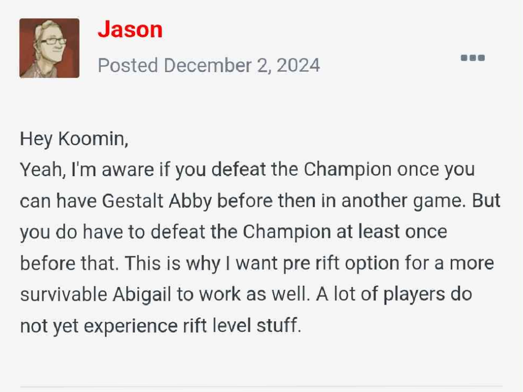
Task: Click the horizontal divider below the post
Action: [x=261, y=387]
